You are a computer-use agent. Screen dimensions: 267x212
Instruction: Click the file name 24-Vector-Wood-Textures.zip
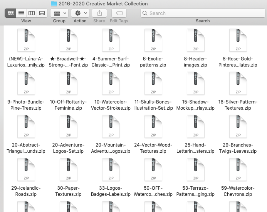(153, 148)
